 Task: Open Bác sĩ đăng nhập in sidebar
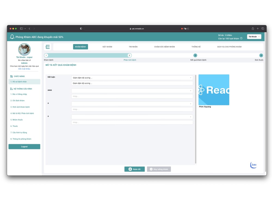19,94
